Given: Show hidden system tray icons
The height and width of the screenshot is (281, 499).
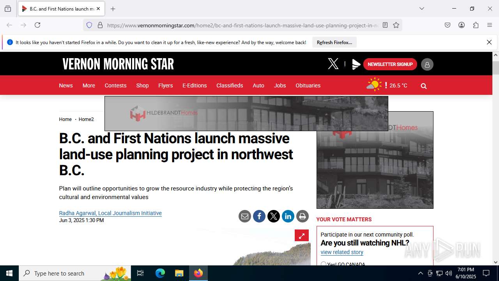Looking at the screenshot, I should 420,273.
